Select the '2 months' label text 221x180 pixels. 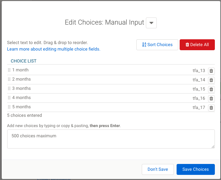[x=22, y=79]
